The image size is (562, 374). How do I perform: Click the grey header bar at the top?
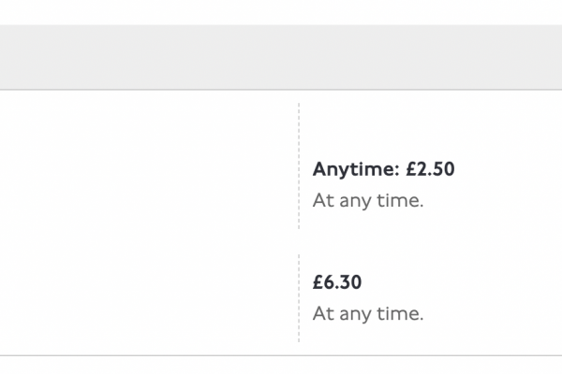[281, 58]
